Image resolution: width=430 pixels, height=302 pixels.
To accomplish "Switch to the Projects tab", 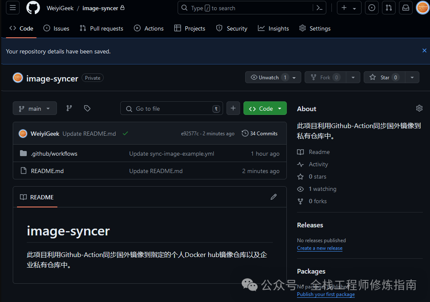I will pos(190,28).
